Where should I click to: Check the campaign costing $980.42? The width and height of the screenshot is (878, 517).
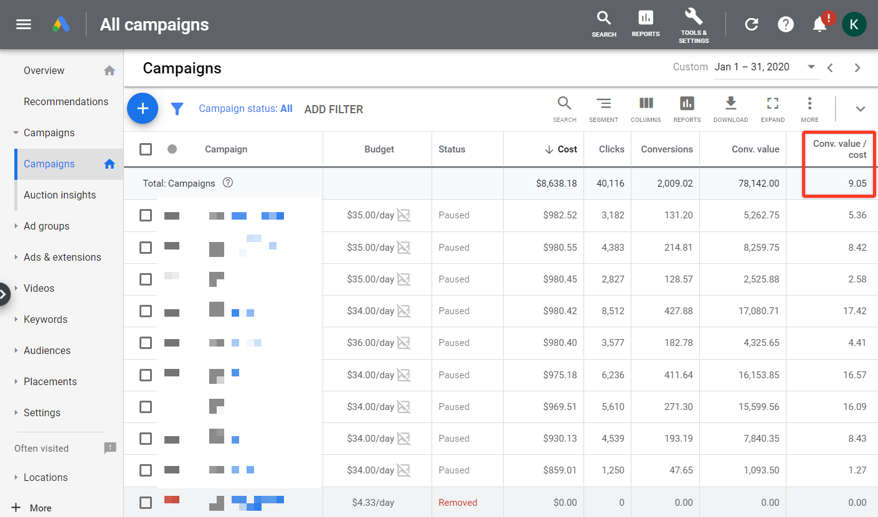(146, 311)
